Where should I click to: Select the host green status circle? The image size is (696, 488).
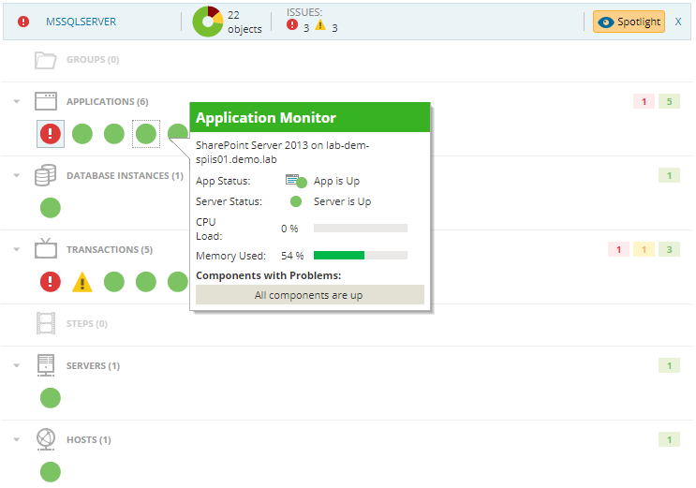tap(51, 471)
